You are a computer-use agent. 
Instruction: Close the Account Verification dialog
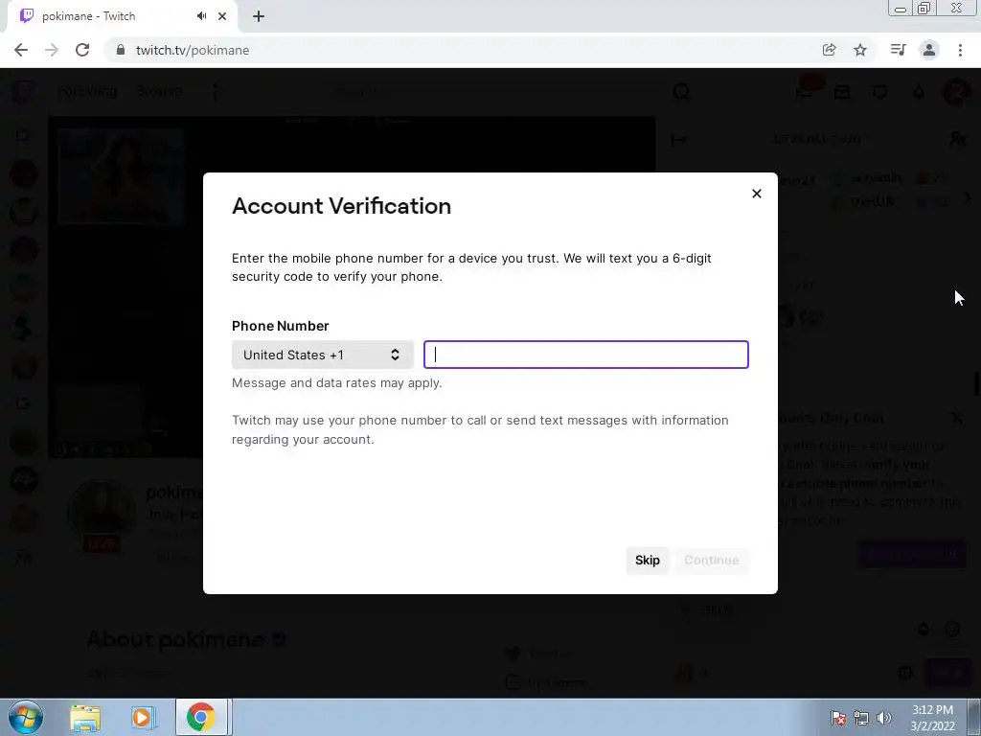(757, 194)
